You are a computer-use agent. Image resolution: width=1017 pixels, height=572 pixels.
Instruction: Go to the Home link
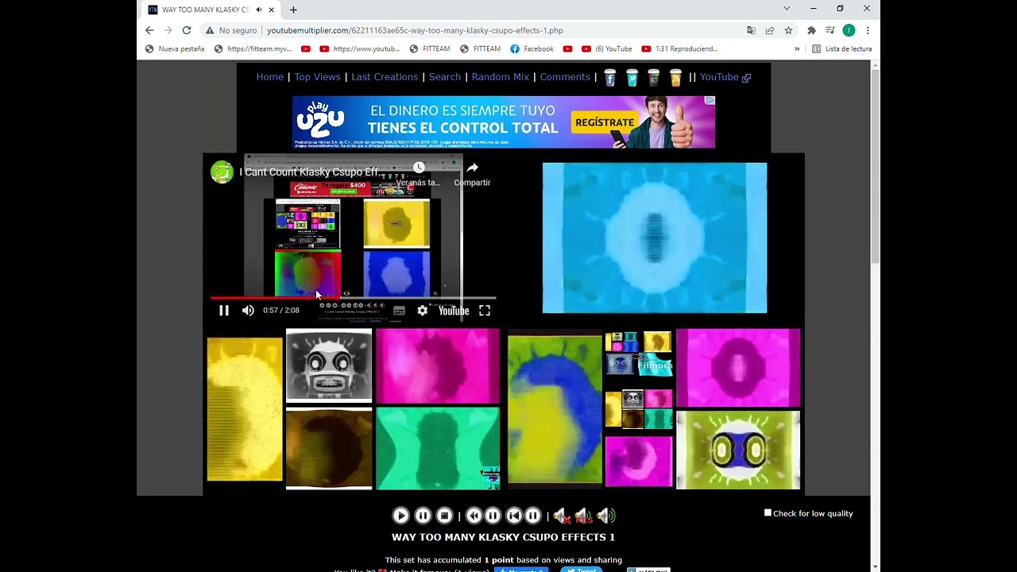coord(270,77)
